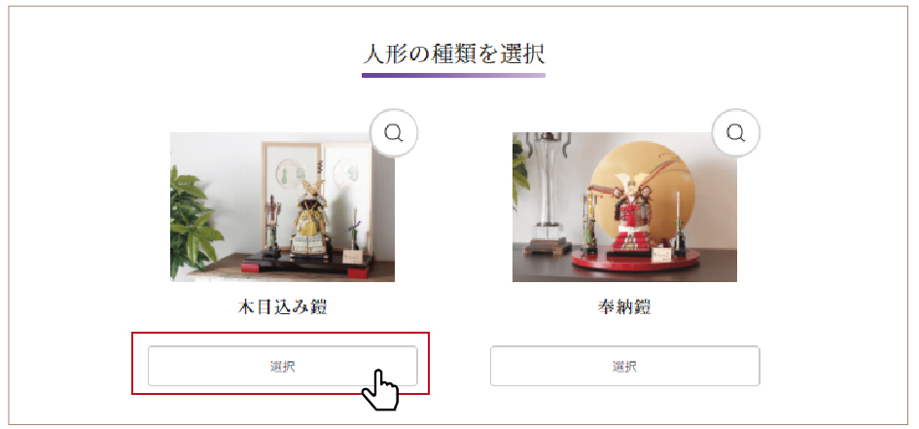Image resolution: width=919 pixels, height=429 pixels.
Task: Open the 木目込み鎧 product photo
Action: (282, 207)
